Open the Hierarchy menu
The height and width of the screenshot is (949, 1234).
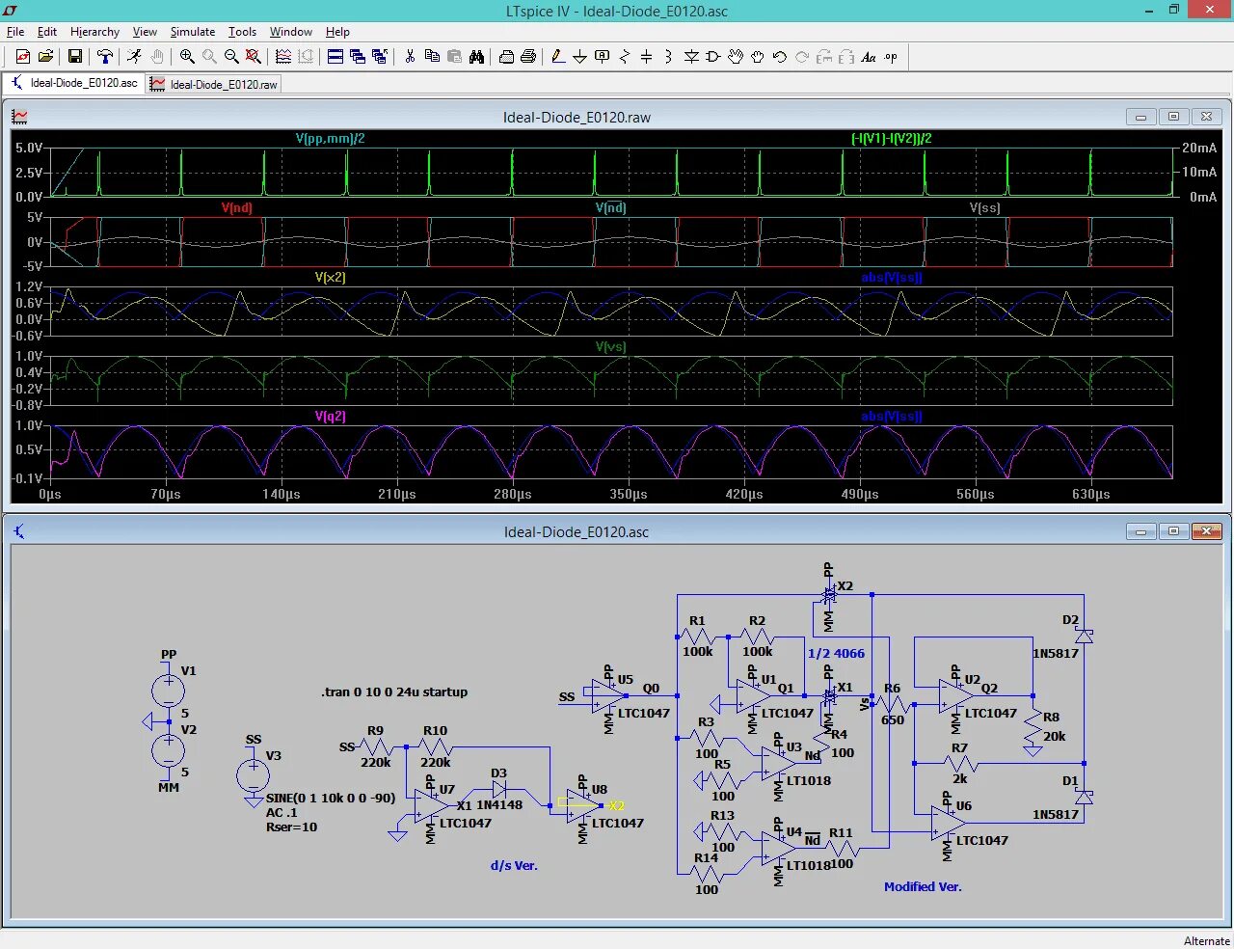94,32
